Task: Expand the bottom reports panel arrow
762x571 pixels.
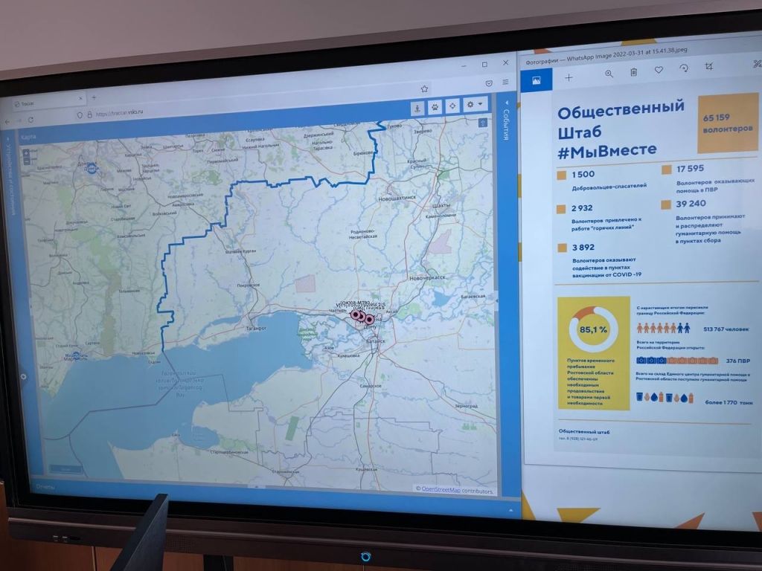Action: pyautogui.click(x=510, y=510)
